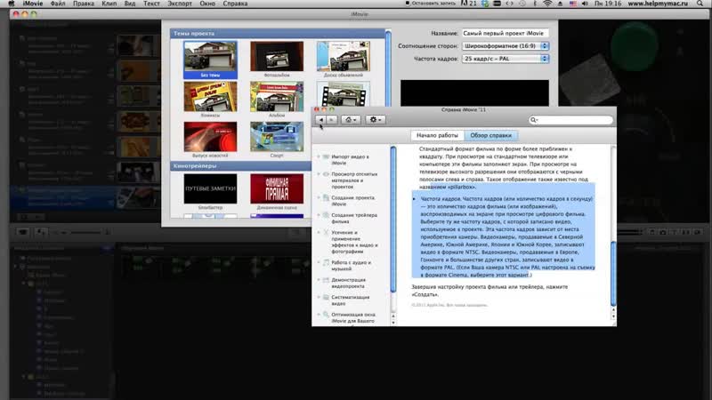The image size is (712, 400).
Task: Click the Создание проекта iMovie topic icon
Action: coord(326,197)
